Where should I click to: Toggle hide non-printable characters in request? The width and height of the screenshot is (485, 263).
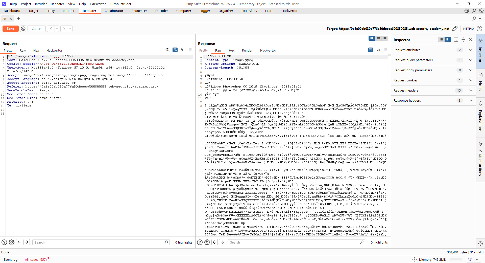167,50
